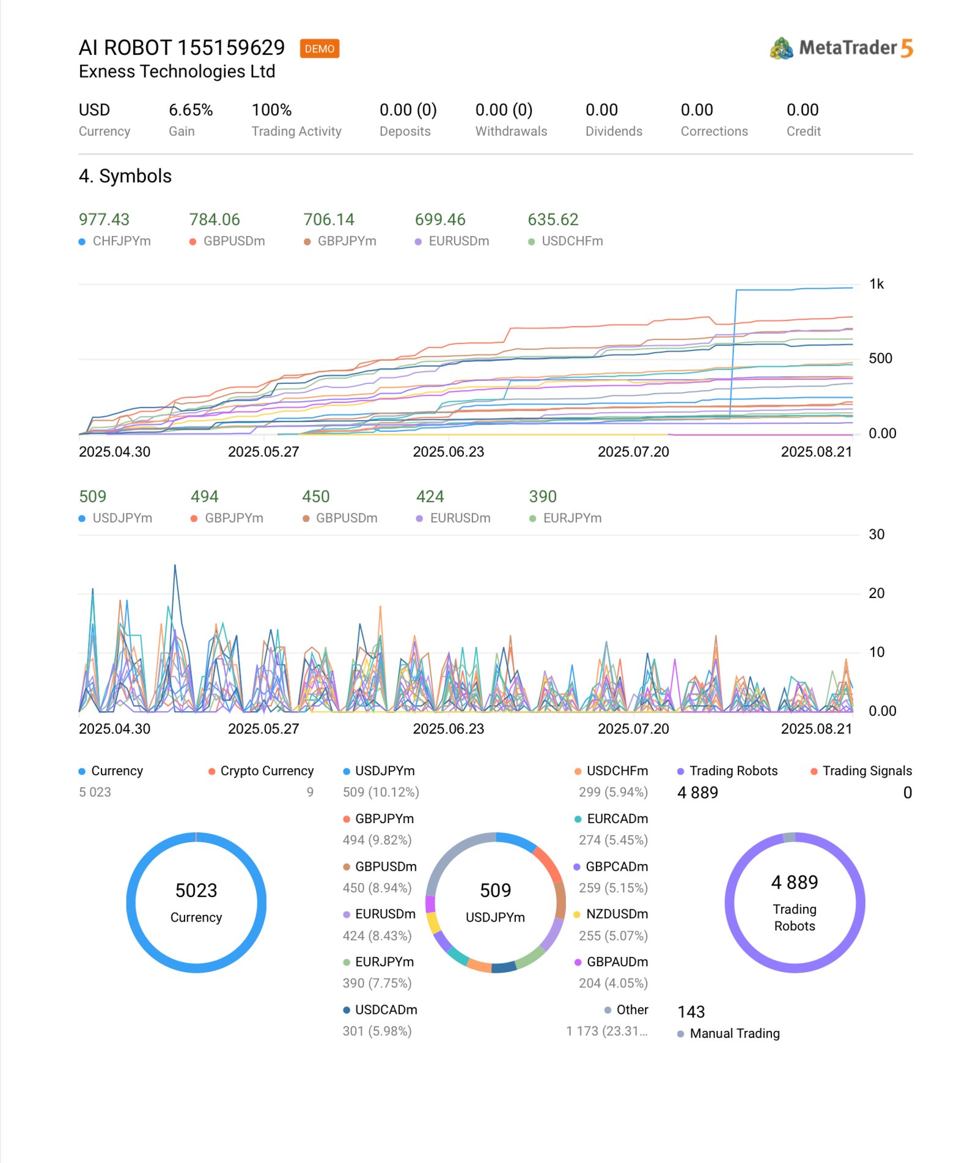Open the Exness Technologies Ltd broker name
Image resolution: width=978 pixels, height=1163 pixels.
177,72
